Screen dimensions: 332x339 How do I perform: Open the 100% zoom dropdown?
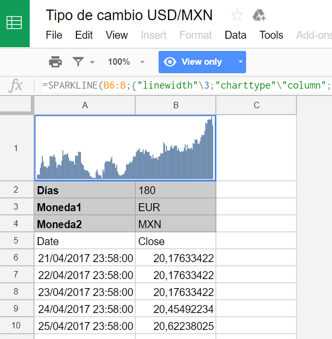(x=142, y=62)
